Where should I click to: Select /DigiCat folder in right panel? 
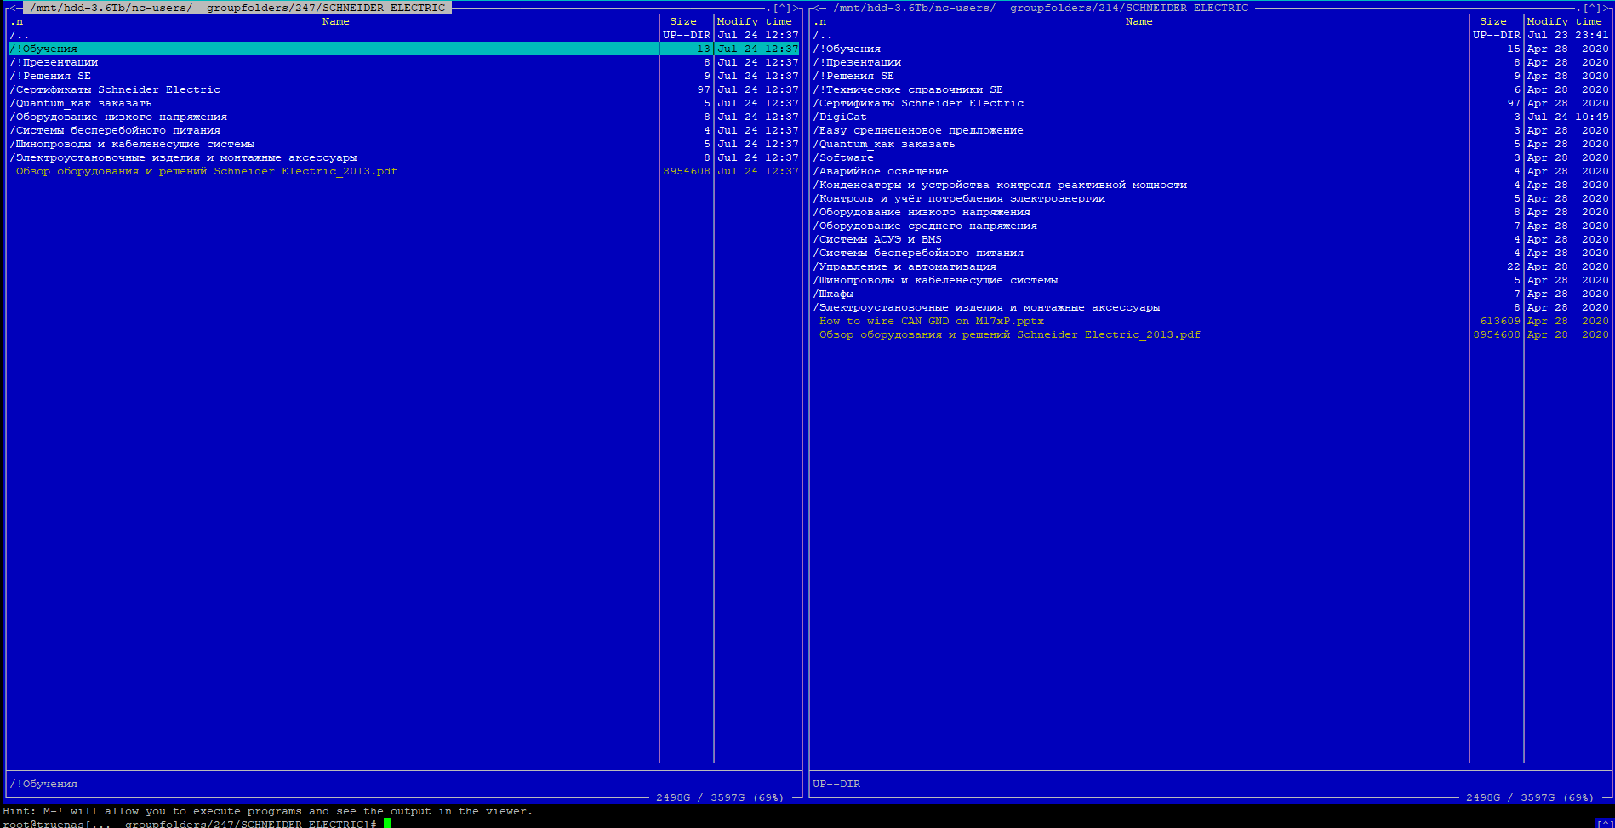1211,117
